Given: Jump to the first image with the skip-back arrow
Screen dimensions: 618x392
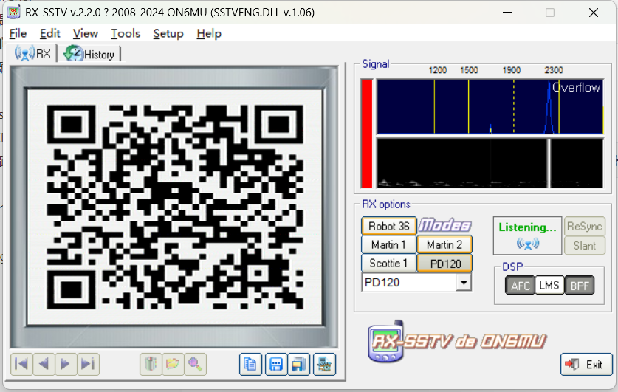Looking at the screenshot, I should (22, 364).
